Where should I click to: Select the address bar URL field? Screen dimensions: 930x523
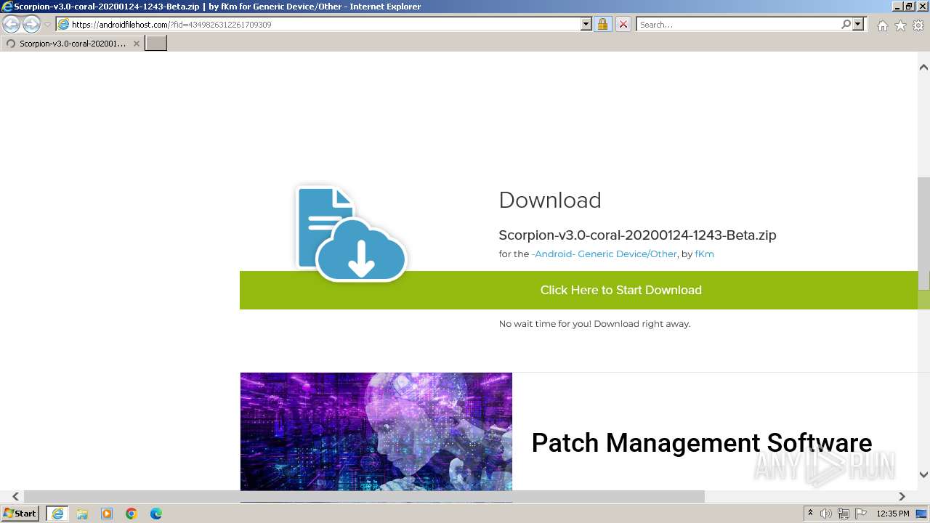tap(325, 25)
